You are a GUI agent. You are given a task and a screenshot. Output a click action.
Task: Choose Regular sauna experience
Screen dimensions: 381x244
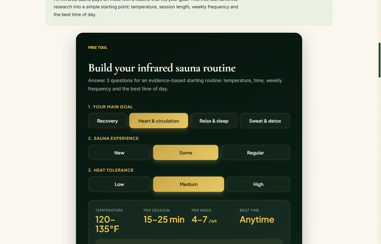[x=255, y=153]
